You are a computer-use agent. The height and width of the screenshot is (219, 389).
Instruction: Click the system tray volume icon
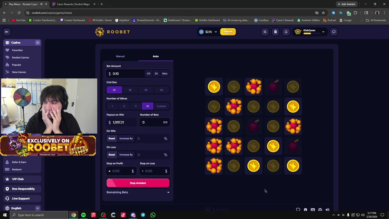(363, 215)
